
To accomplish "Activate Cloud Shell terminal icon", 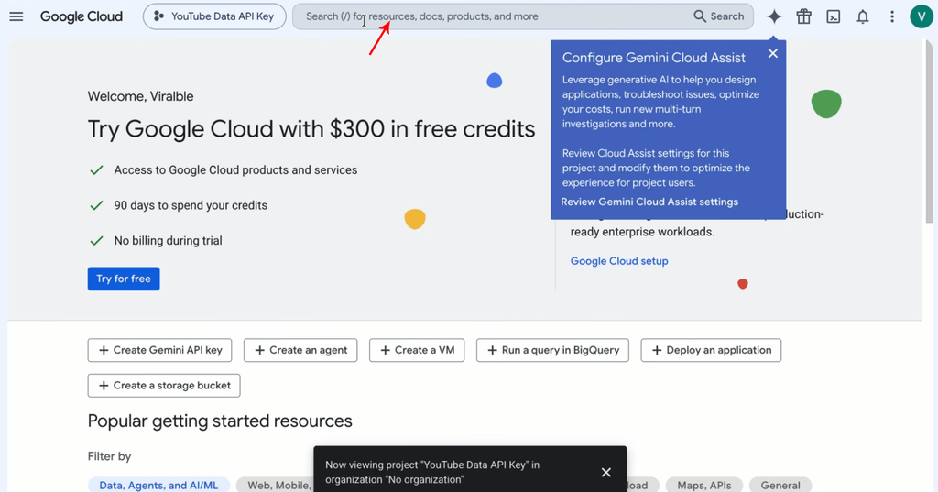I will pyautogui.click(x=834, y=16).
